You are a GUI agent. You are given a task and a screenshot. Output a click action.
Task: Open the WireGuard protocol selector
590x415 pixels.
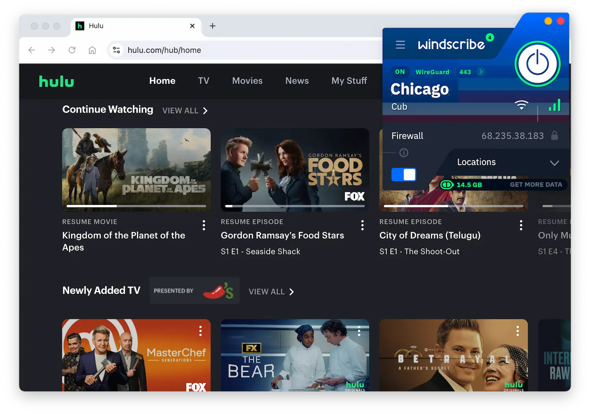[x=433, y=72]
